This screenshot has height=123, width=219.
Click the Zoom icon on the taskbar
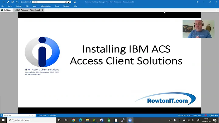pyautogui.click(x=130, y=120)
